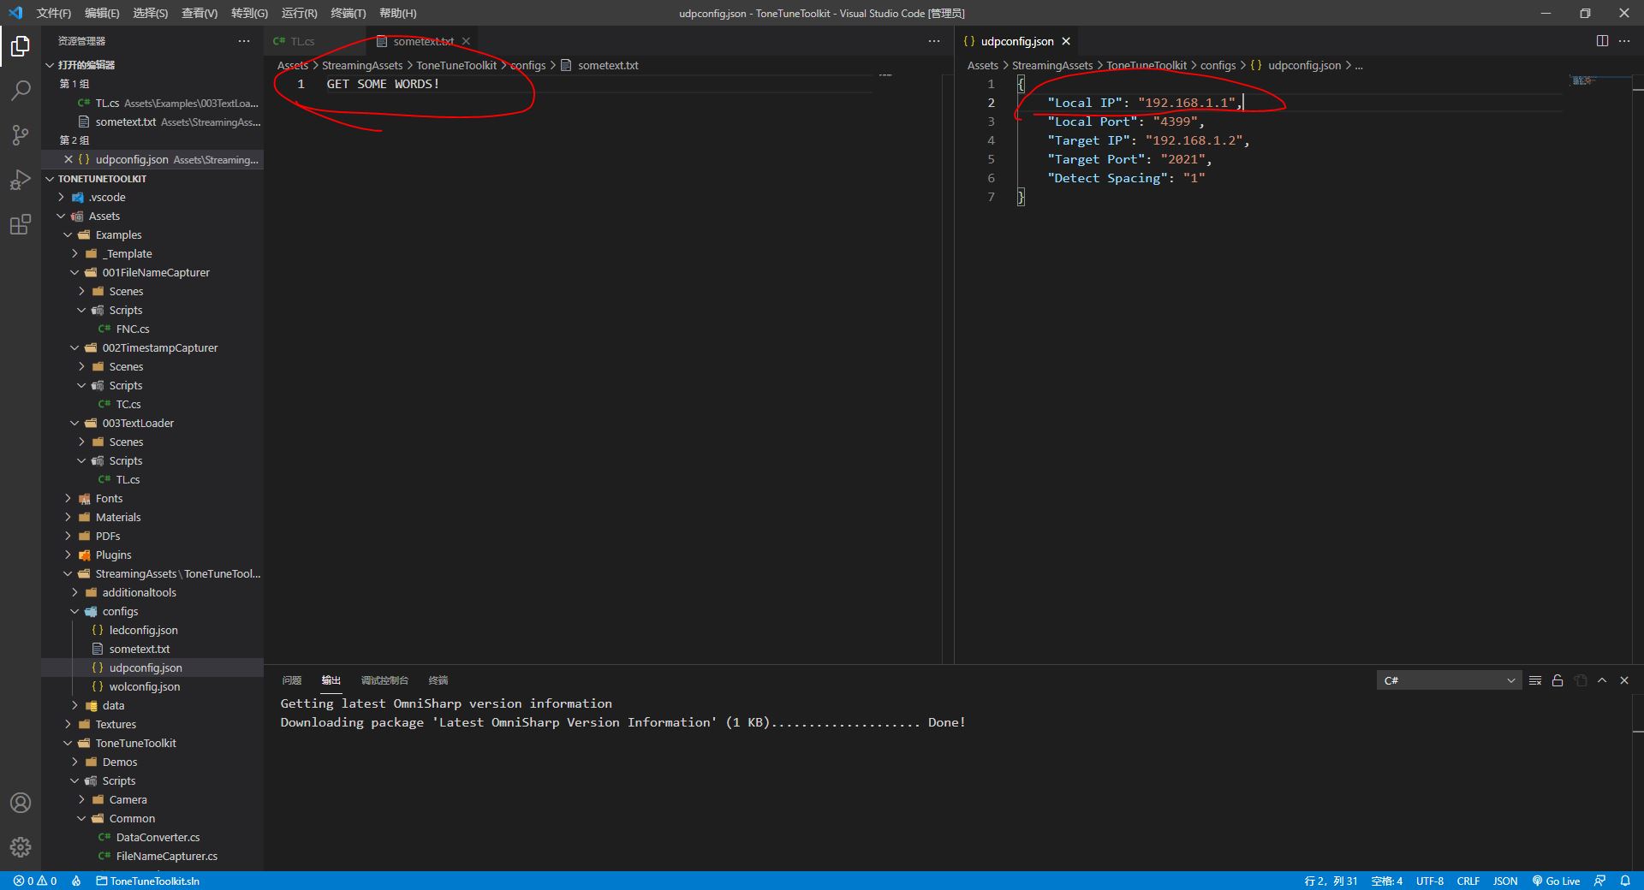Expand the Fonts folder
Screen dimensions: 1644x890
pyautogui.click(x=152, y=498)
